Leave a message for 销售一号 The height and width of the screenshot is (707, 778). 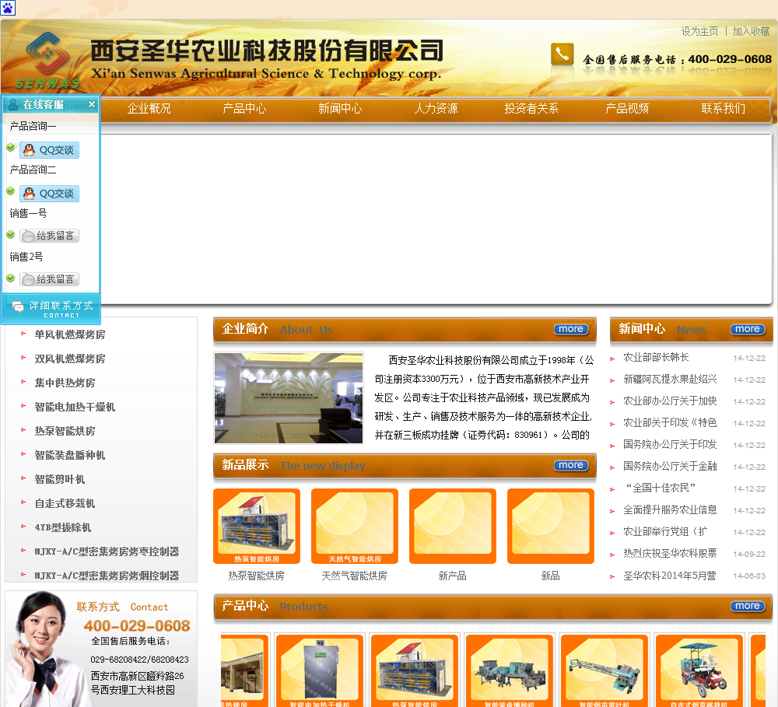(x=50, y=236)
